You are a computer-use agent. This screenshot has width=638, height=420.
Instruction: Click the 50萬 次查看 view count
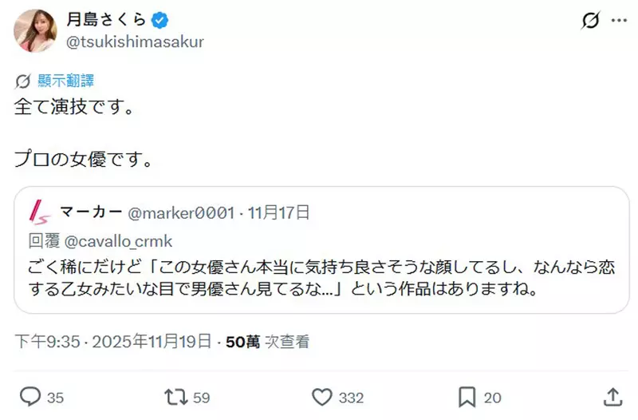click(x=267, y=343)
